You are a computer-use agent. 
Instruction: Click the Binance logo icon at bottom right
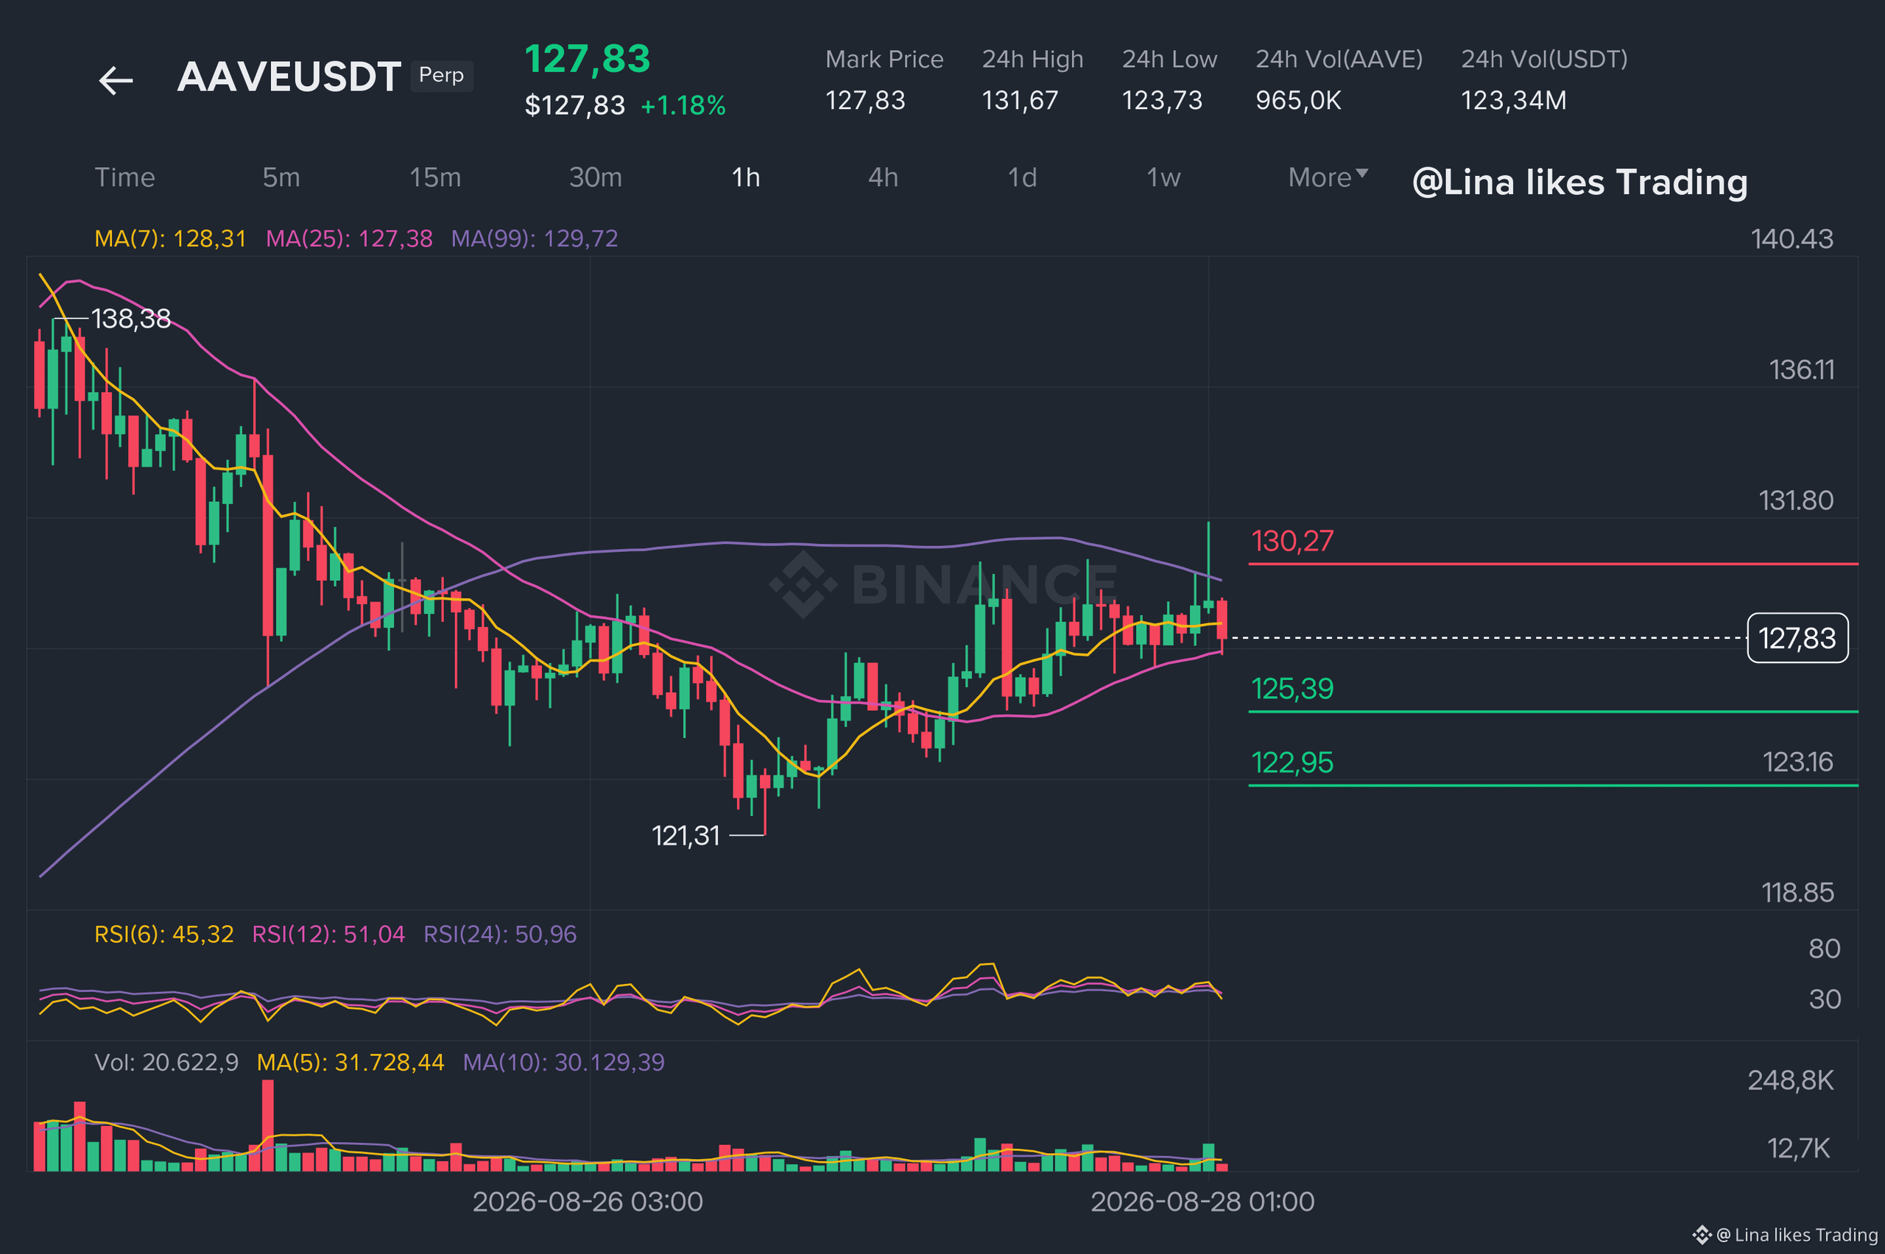(x=1702, y=1235)
